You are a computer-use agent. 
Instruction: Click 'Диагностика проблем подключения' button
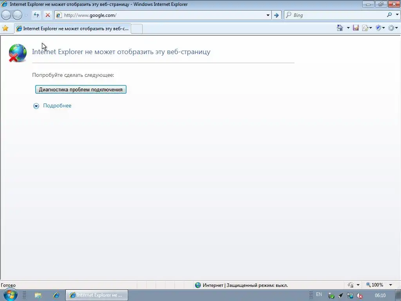pyautogui.click(x=81, y=90)
